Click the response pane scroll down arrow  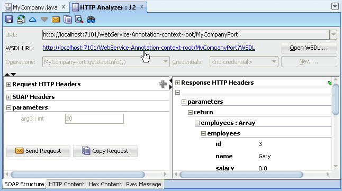[336, 166]
